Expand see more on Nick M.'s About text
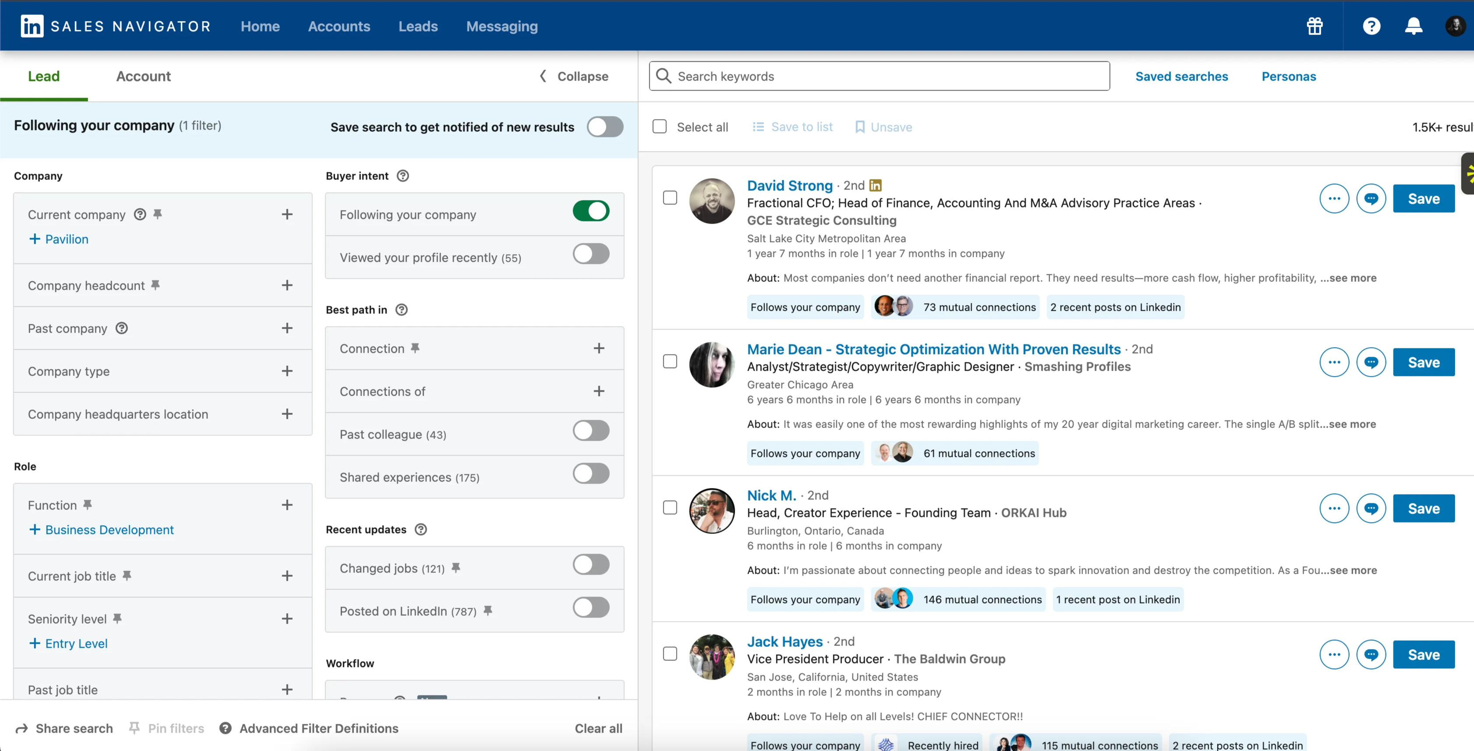Viewport: 1474px width, 751px height. (x=1352, y=570)
